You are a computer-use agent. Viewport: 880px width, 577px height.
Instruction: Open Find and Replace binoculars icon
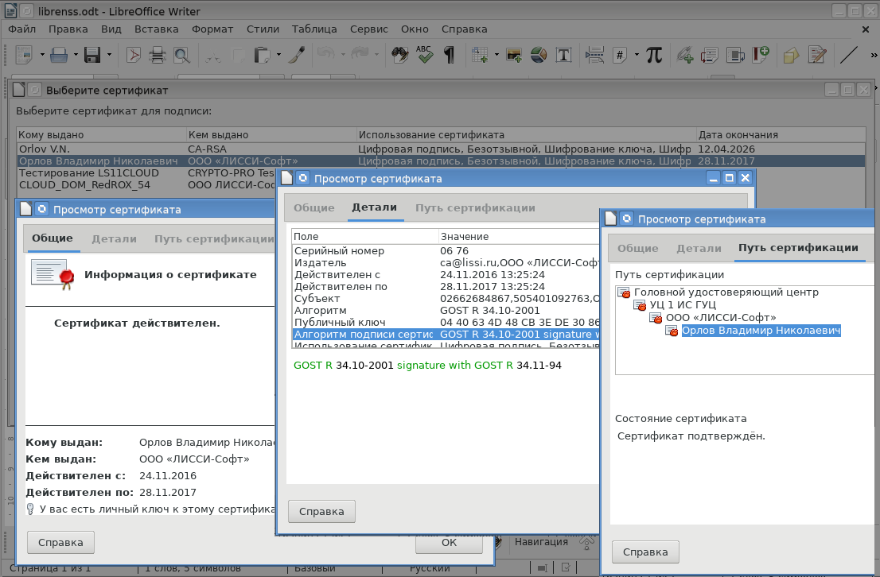pos(400,55)
